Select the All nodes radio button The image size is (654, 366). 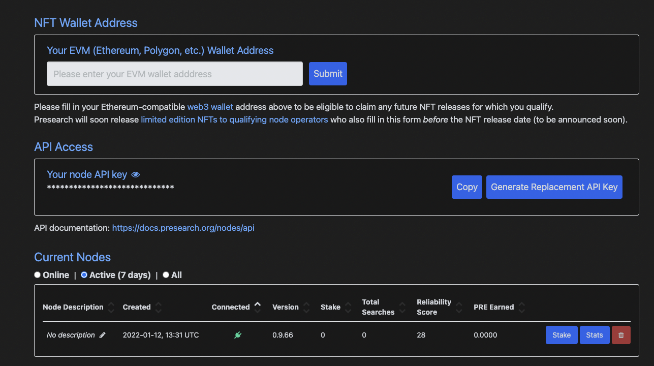[166, 275]
